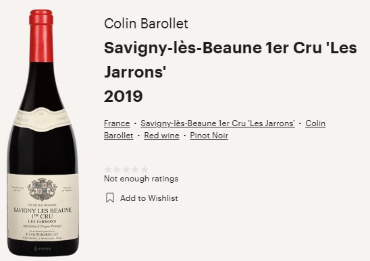Click the Colin Barollet winery heading
Viewport: 370px width, 261px height.
tap(146, 24)
